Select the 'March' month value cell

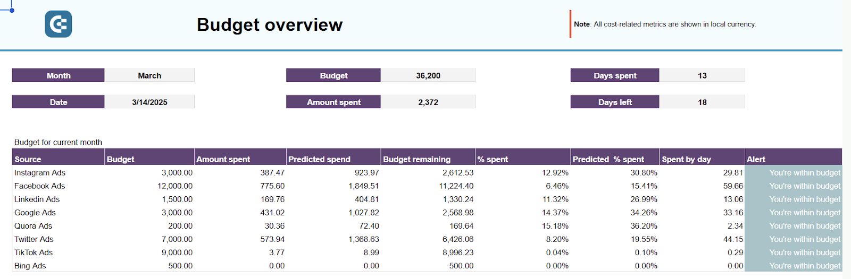point(149,75)
